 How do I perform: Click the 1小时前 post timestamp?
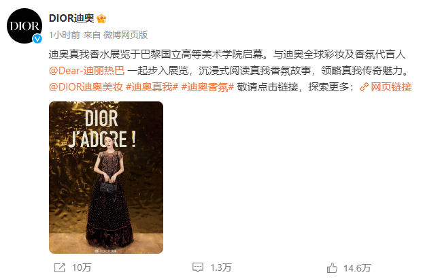(65, 35)
